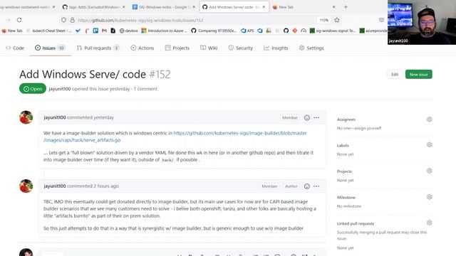Open a new tab with plus button
Screen dimensions: 456x256
click(346, 7)
